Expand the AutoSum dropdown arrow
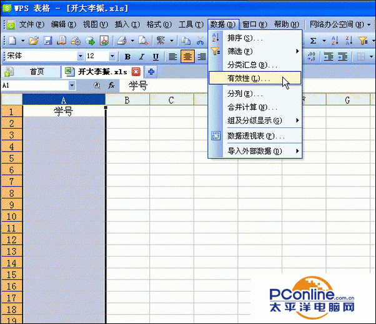This screenshot has width=376, height=324. (x=324, y=41)
